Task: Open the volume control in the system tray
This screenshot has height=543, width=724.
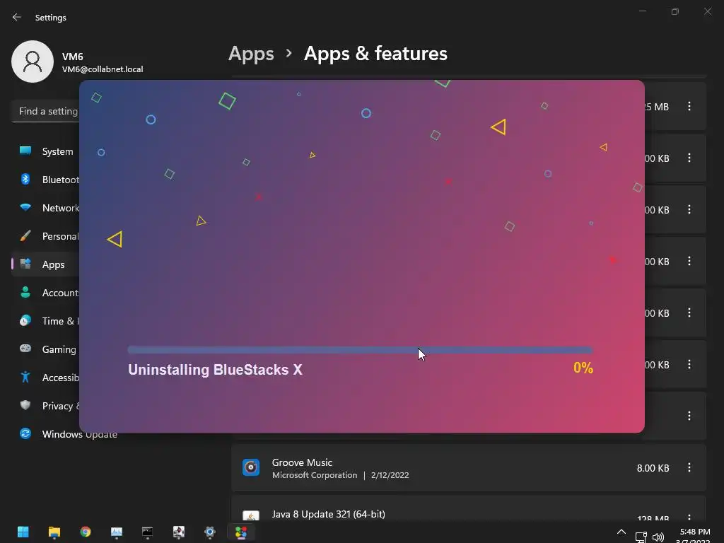Action: click(658, 537)
